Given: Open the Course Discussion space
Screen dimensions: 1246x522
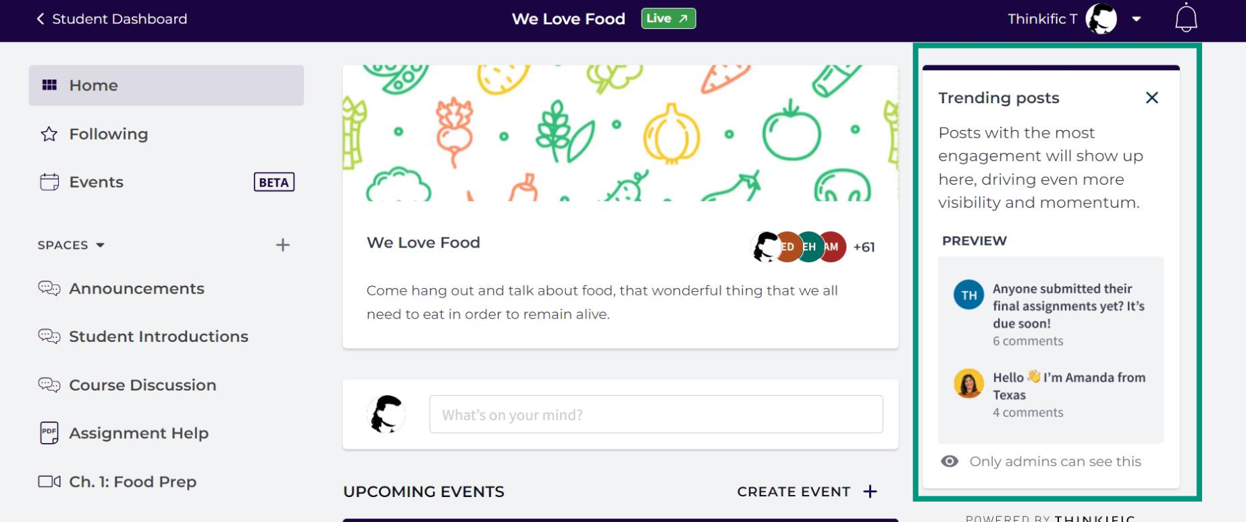Looking at the screenshot, I should pyautogui.click(x=142, y=385).
